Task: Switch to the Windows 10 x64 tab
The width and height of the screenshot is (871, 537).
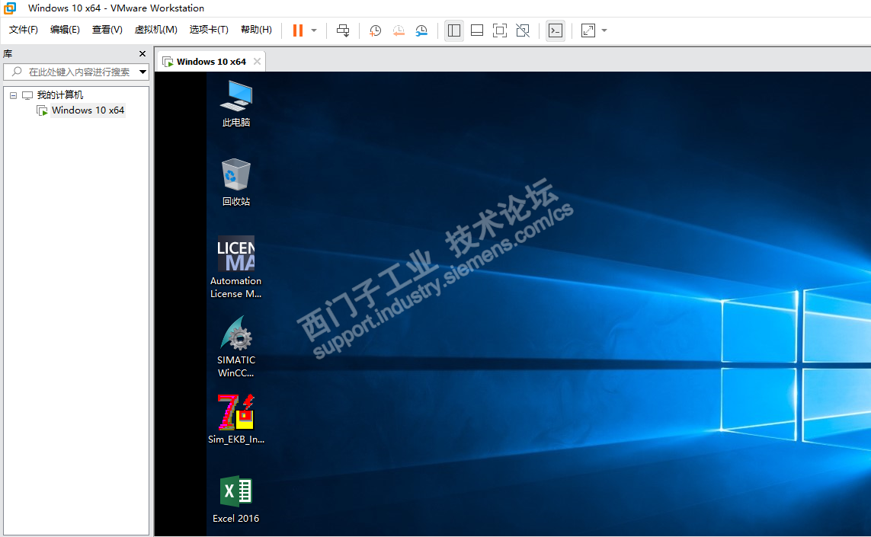Action: click(211, 62)
